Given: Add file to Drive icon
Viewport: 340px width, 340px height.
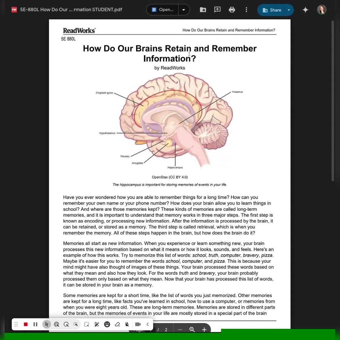Looking at the screenshot, I should pos(203,10).
